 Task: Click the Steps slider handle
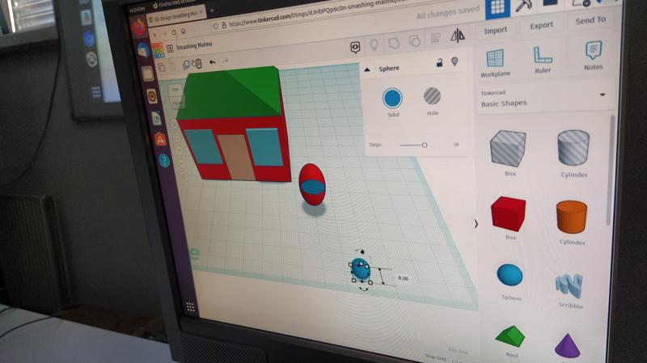424,145
